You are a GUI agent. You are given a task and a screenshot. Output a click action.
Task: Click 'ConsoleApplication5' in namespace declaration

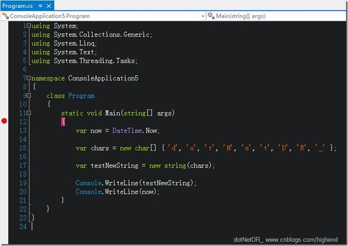(x=103, y=78)
